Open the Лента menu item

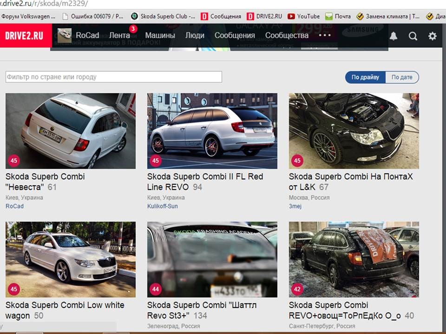point(119,36)
